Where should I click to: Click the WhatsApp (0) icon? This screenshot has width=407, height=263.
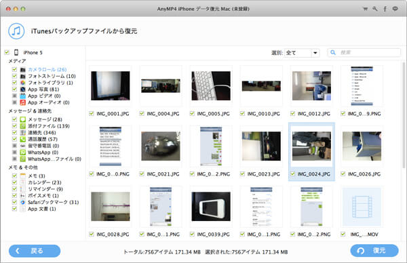click(x=23, y=153)
